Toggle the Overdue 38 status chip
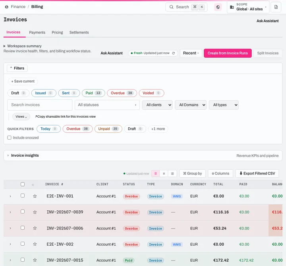Image resolution: width=286 pixels, height=266 pixels. pyautogui.click(x=122, y=93)
